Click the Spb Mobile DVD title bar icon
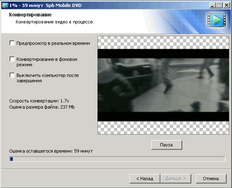 pos(5,5)
